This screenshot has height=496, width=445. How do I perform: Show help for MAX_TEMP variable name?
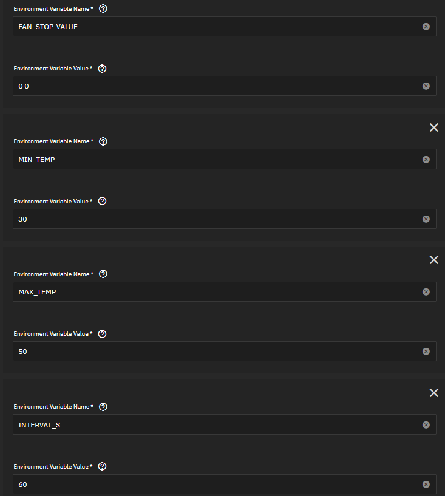point(103,274)
